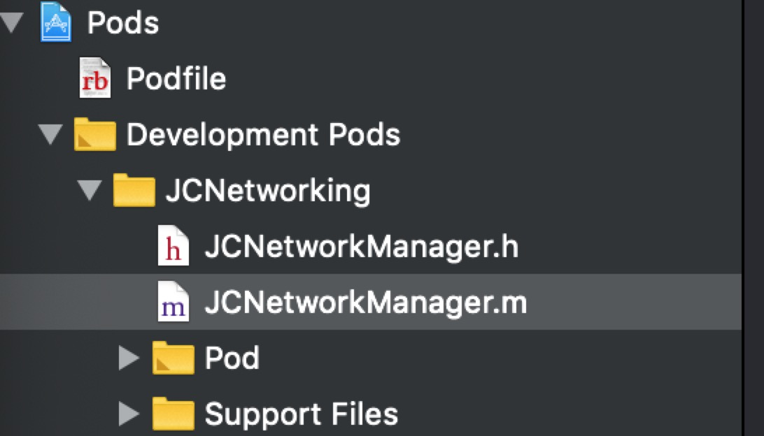Open JCNetworkManager.h in the navigator
The width and height of the screenshot is (764, 436).
tap(362, 246)
